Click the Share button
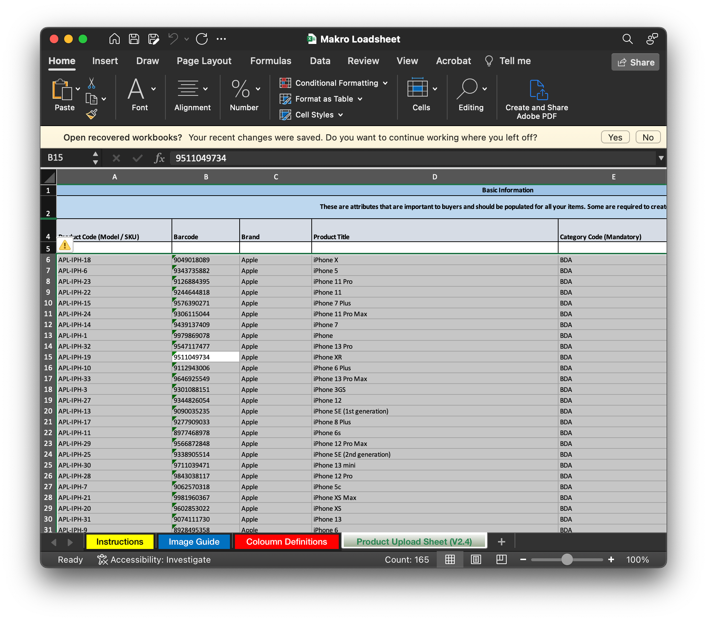This screenshot has width=707, height=621. click(635, 62)
